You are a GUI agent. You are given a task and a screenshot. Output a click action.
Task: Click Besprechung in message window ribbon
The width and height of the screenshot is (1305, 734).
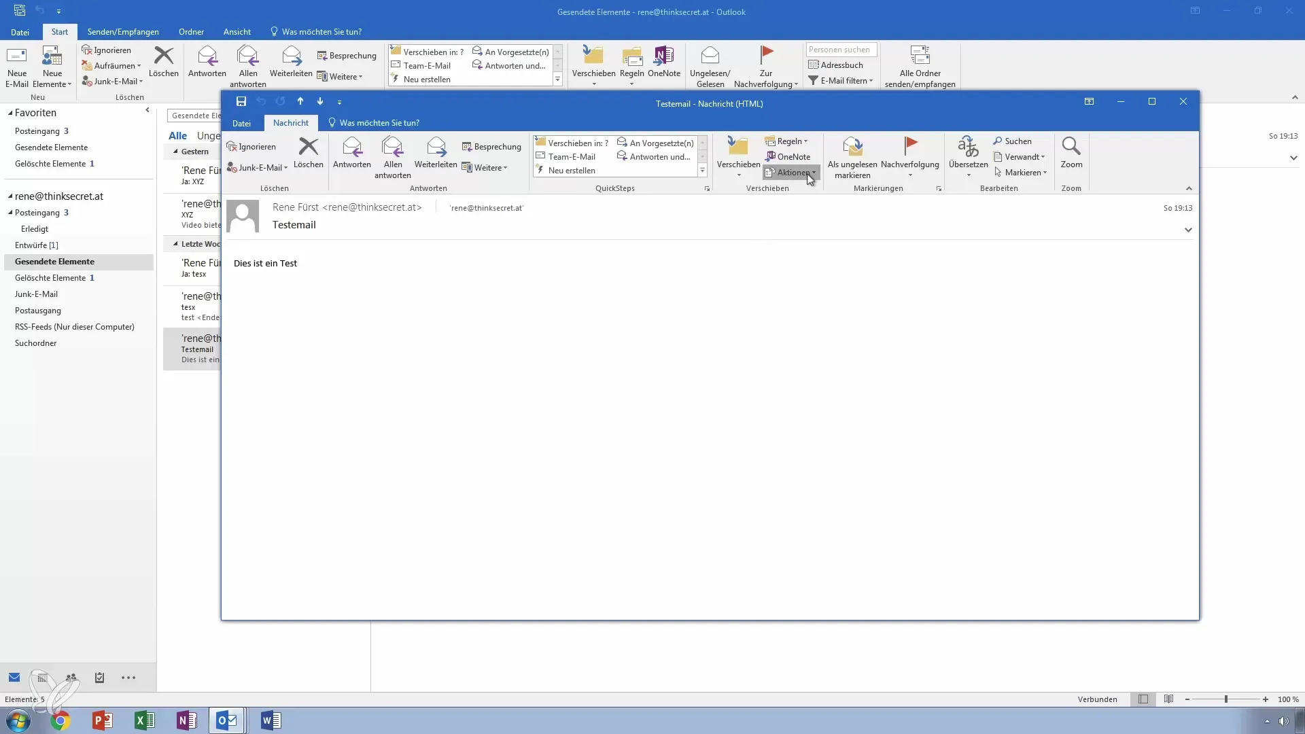(491, 146)
